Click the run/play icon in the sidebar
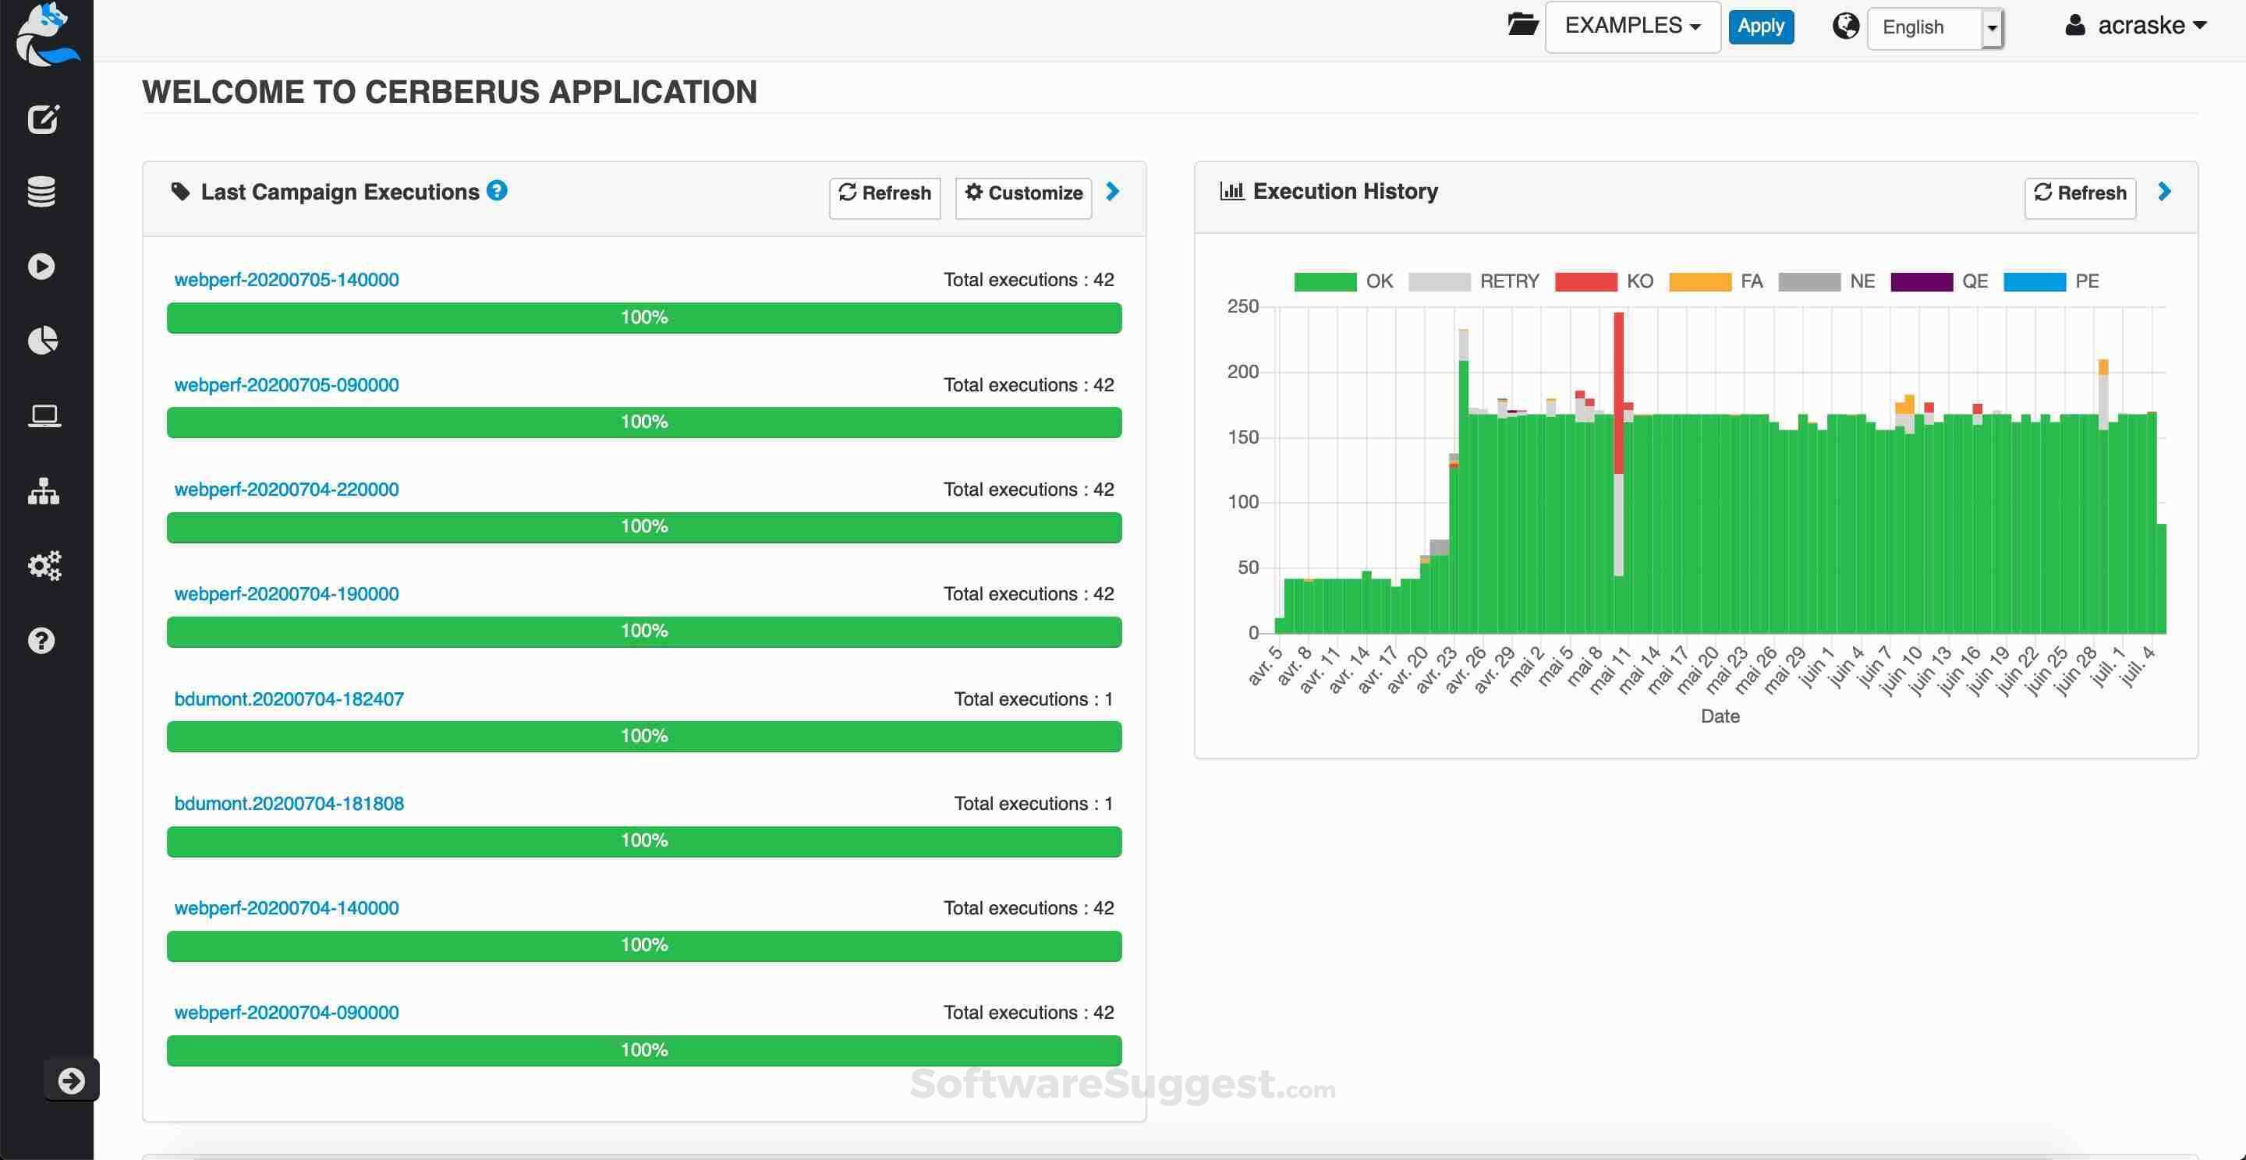The image size is (2246, 1160). [x=41, y=266]
